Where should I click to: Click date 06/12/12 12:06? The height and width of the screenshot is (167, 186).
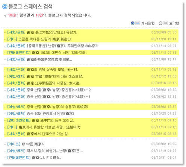click(164, 76)
